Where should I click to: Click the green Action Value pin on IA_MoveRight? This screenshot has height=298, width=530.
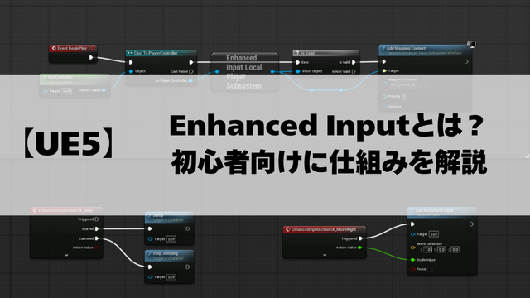click(x=360, y=248)
